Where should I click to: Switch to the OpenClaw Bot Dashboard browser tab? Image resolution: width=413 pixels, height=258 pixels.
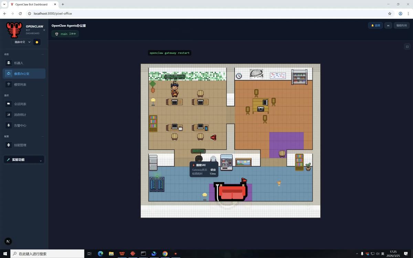click(31, 4)
